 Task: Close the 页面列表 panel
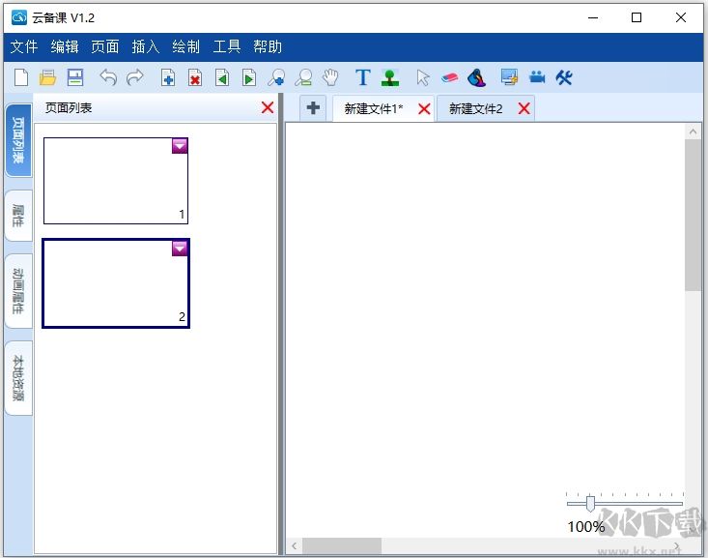click(268, 107)
